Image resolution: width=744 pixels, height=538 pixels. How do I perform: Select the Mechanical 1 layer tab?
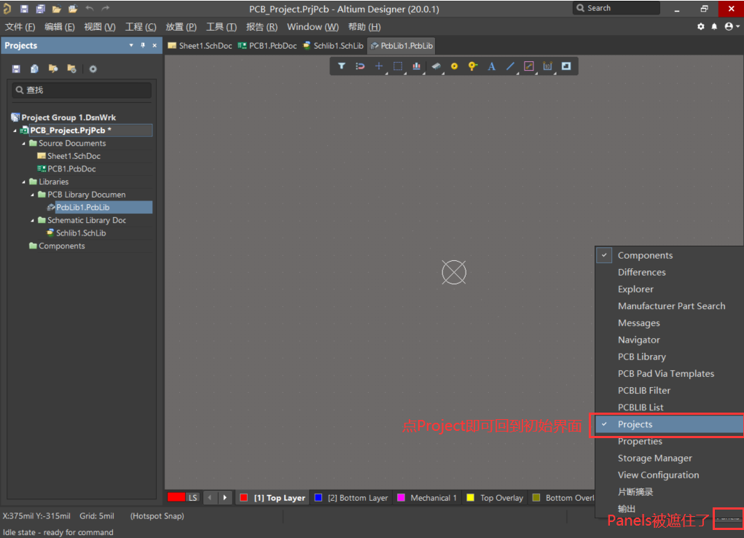(x=426, y=498)
